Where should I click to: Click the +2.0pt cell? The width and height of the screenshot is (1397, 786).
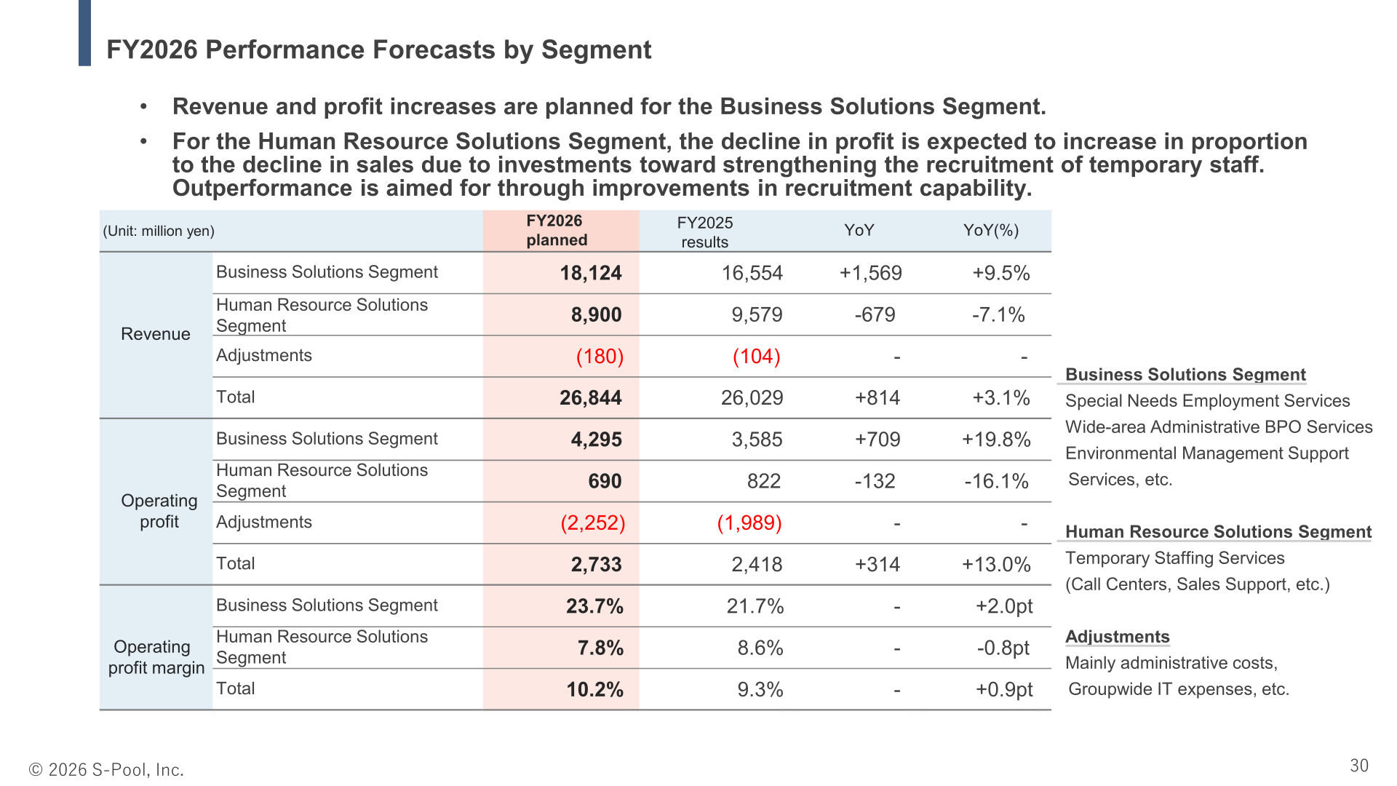1004,606
